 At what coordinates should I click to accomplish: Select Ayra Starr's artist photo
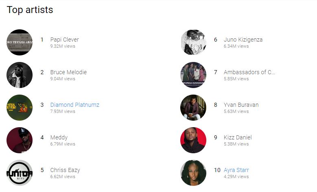tap(193, 173)
